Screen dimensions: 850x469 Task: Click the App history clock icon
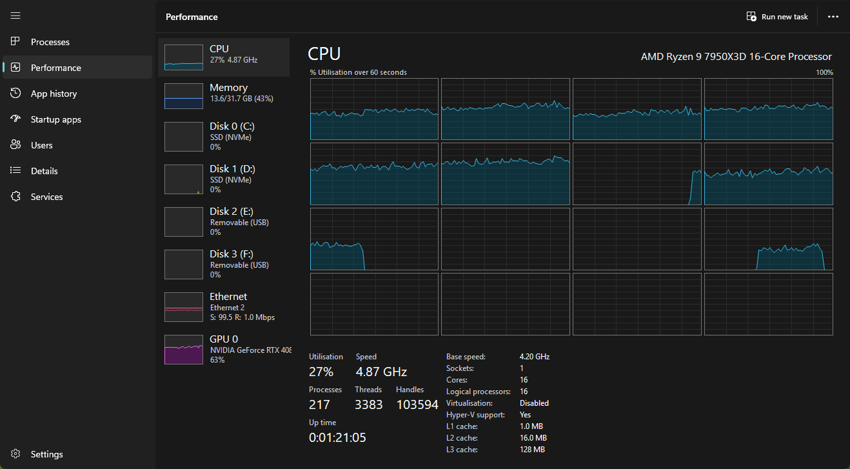(16, 94)
